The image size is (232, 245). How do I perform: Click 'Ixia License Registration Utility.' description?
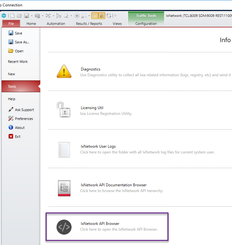click(106, 114)
